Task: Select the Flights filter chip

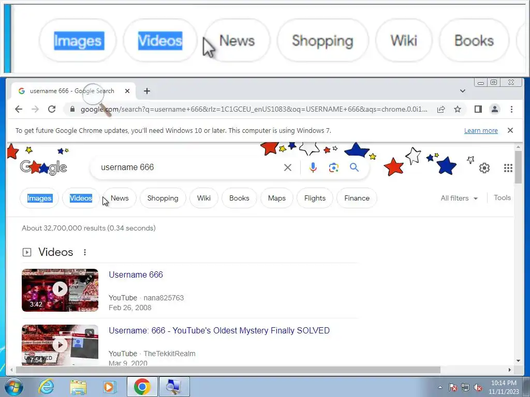Action: coord(315,198)
